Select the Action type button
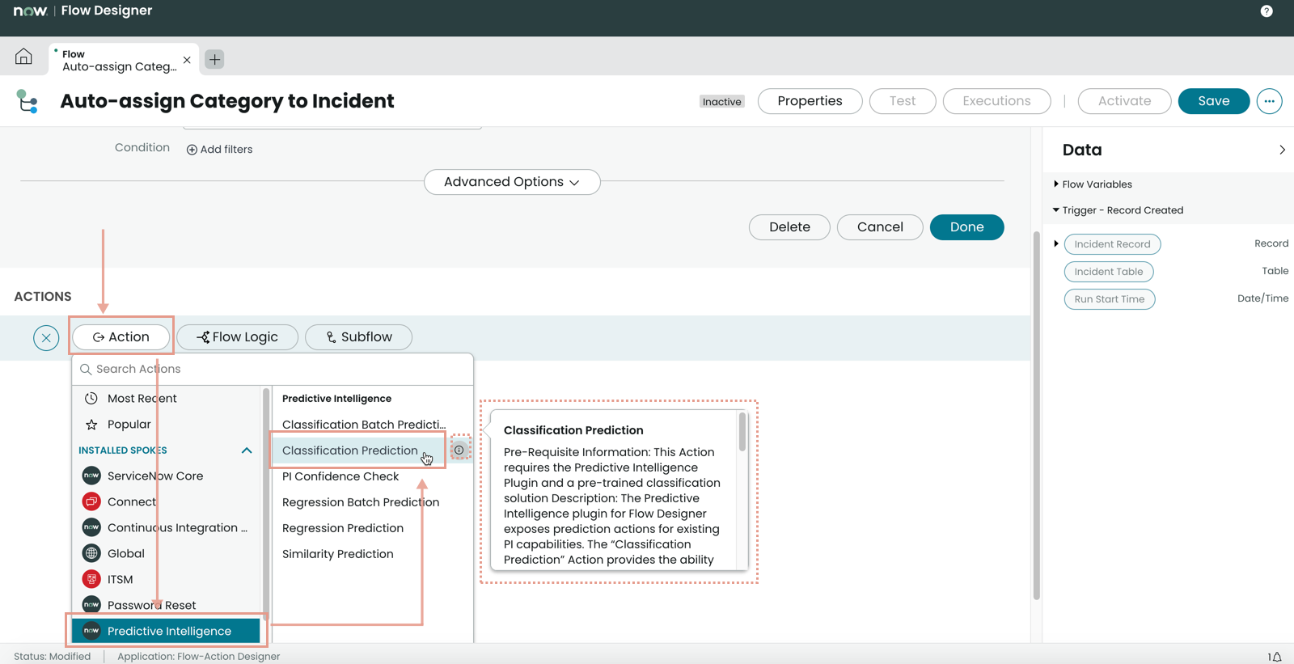1294x664 pixels. [121, 337]
